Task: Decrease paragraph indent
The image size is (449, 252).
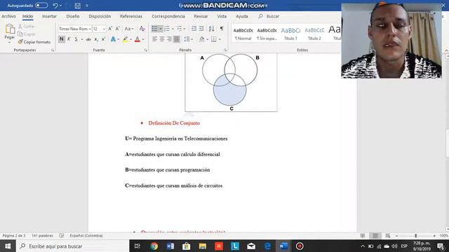Action: pos(194,29)
